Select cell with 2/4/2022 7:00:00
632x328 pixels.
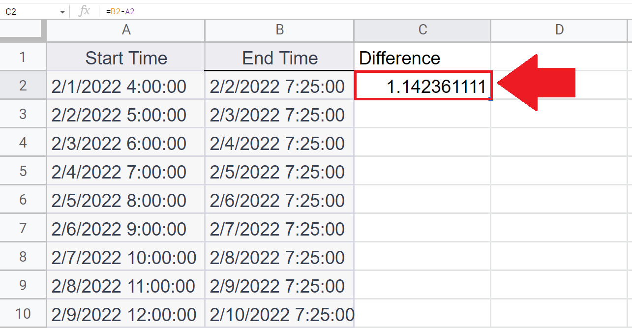[126, 171]
